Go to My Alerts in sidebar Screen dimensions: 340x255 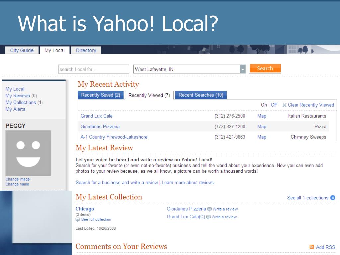15,109
